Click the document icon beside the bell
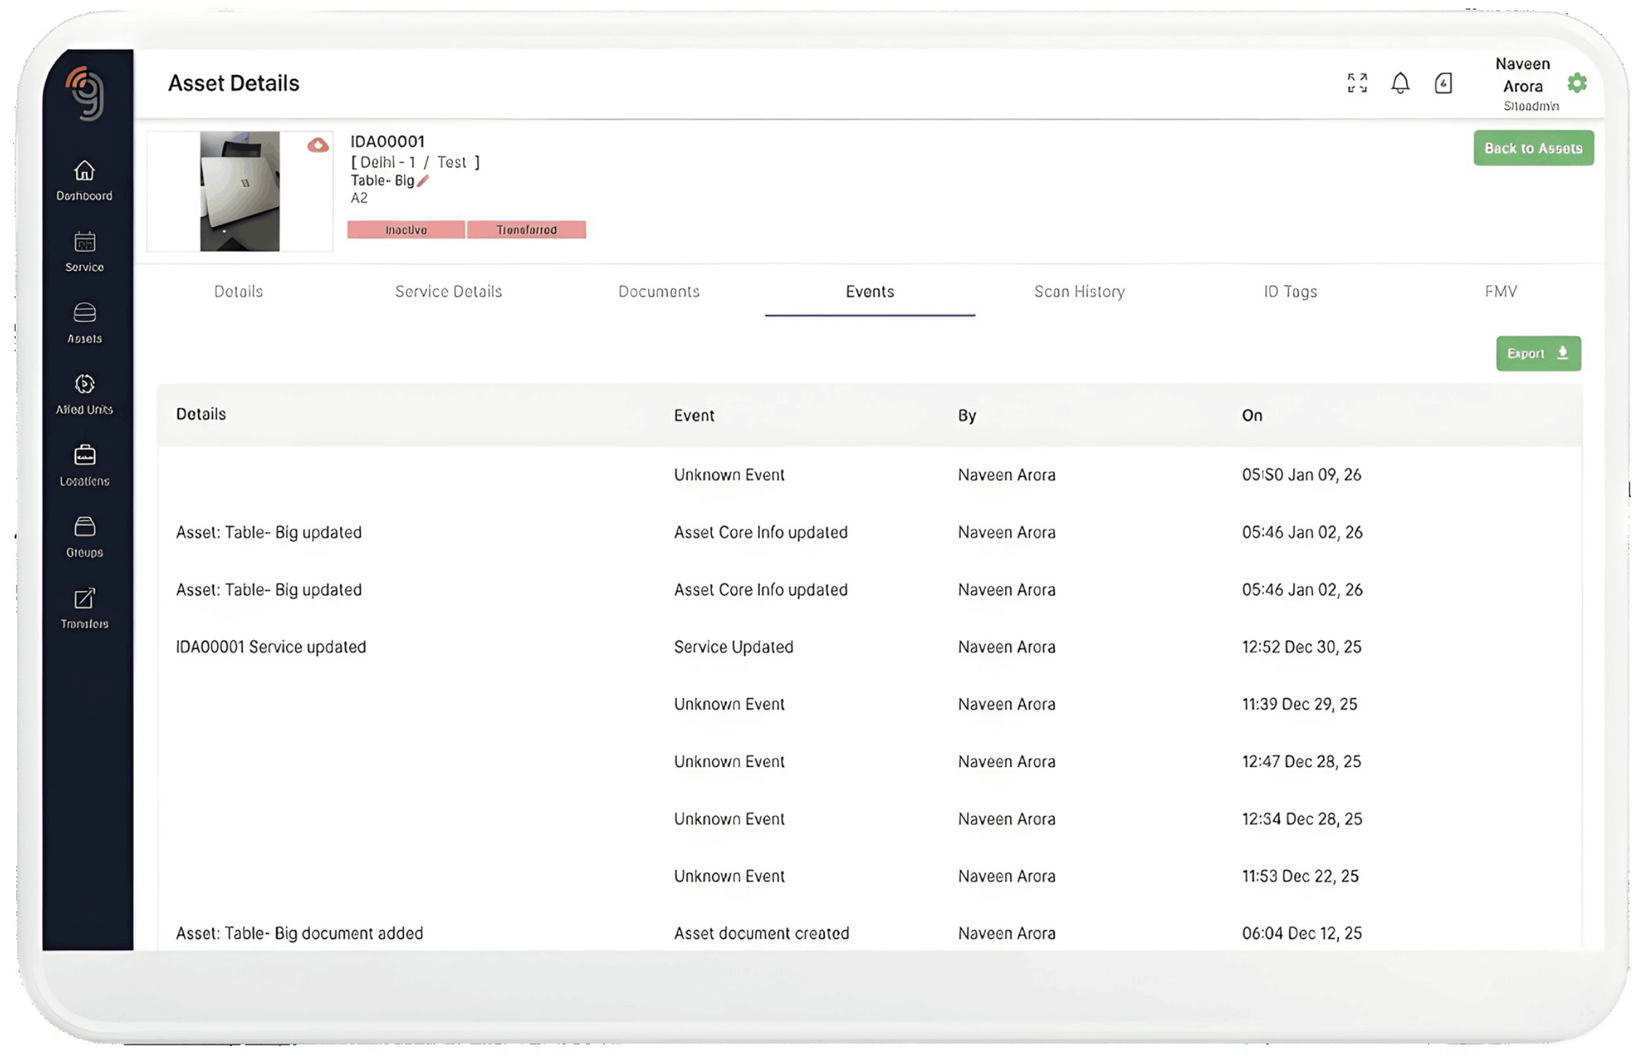 1443,83
